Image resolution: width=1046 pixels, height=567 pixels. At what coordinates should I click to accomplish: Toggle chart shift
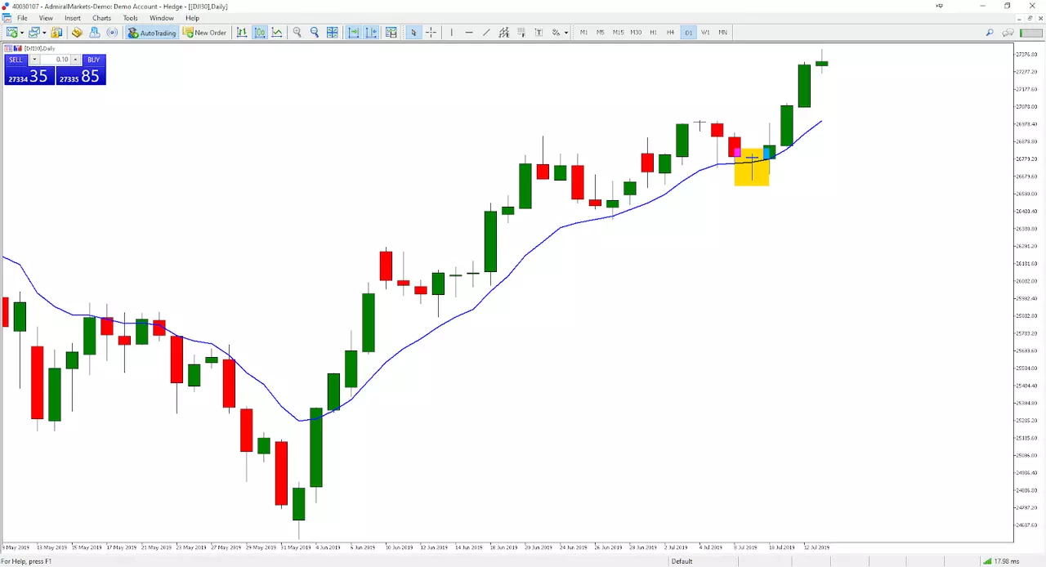click(x=372, y=33)
